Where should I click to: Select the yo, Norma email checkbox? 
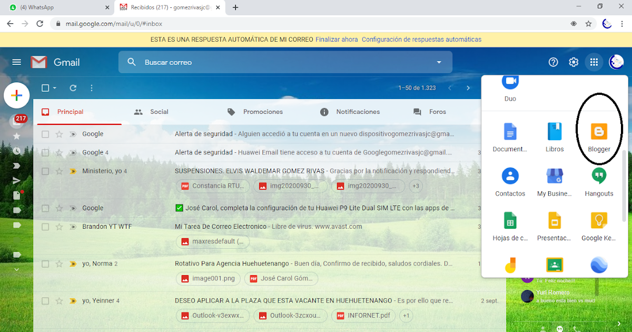click(x=45, y=263)
